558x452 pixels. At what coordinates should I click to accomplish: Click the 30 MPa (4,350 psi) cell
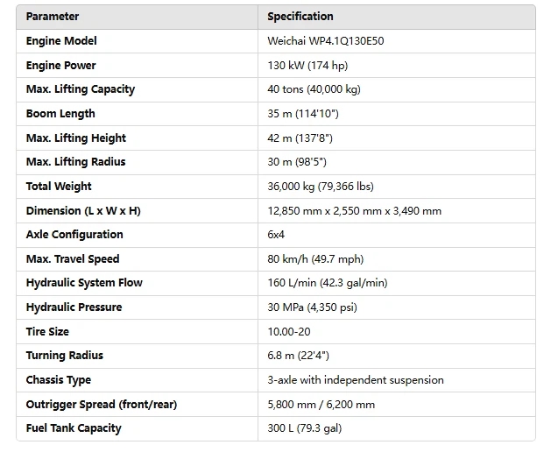click(312, 307)
